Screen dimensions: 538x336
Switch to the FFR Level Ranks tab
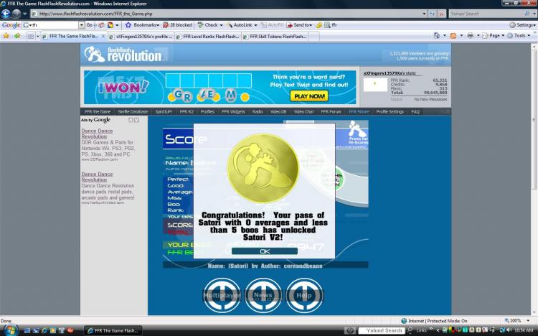pyautogui.click(x=208, y=37)
